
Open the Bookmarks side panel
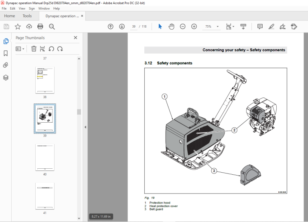pos(6,53)
